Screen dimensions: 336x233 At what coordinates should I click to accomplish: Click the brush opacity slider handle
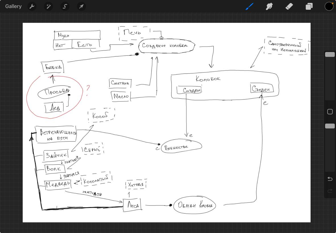coord(330,126)
